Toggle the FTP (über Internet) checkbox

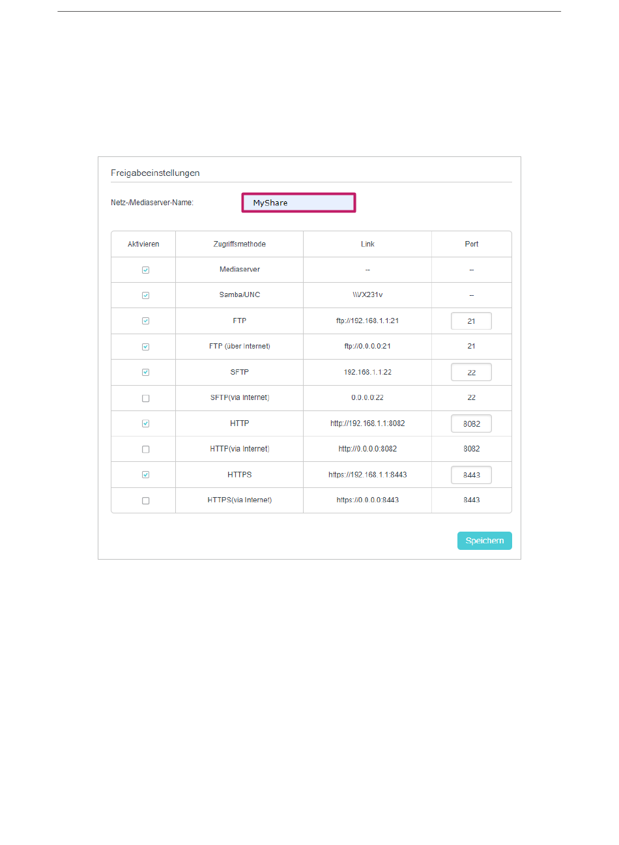[x=145, y=347]
